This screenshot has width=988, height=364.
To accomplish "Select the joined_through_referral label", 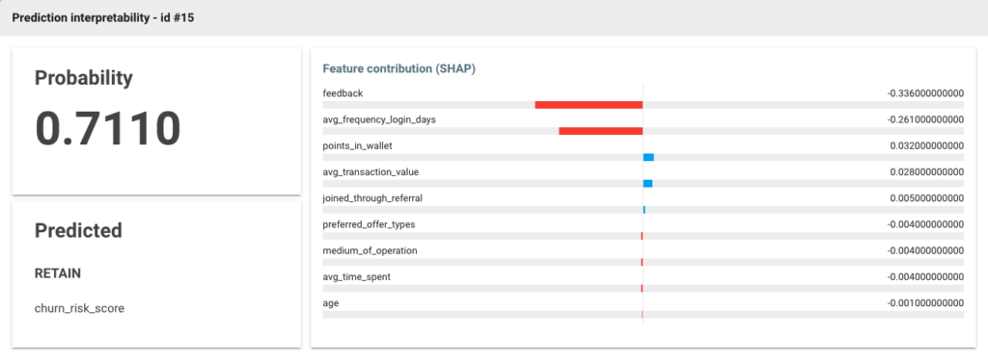I will 372,198.
